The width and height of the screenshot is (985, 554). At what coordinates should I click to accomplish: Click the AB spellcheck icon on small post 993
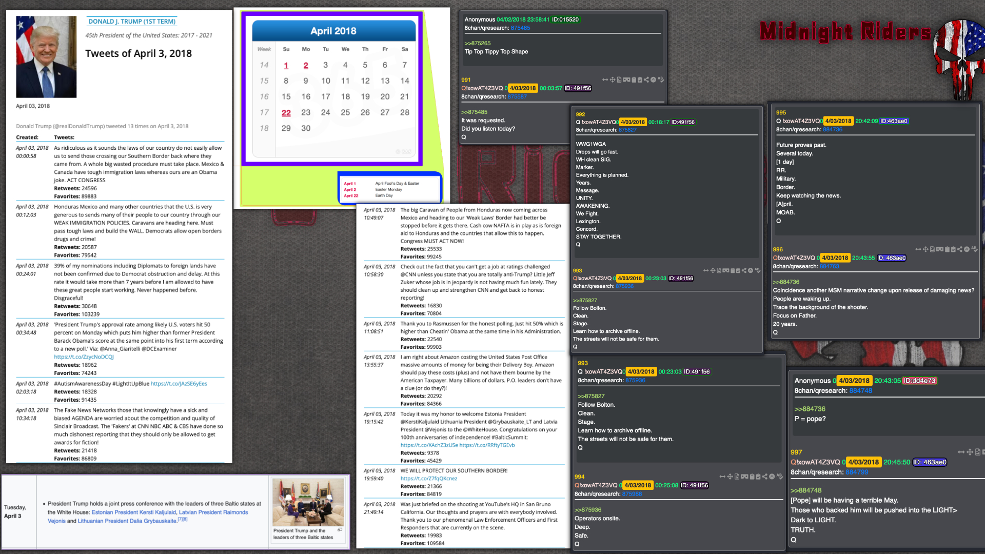[758, 270]
